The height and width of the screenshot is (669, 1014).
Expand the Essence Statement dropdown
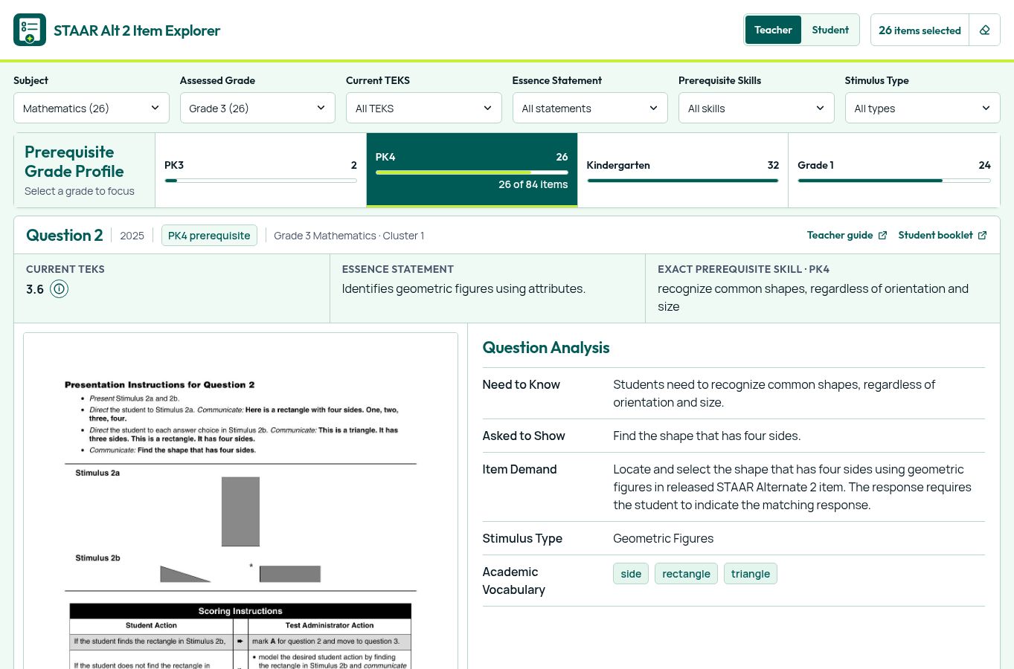[590, 108]
